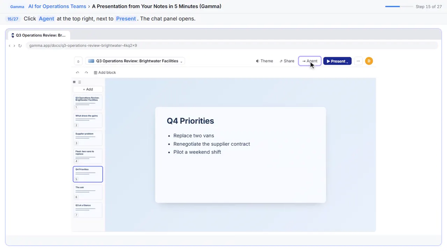Click the Gamma label in header
The height and width of the screenshot is (251, 447).
17,7
